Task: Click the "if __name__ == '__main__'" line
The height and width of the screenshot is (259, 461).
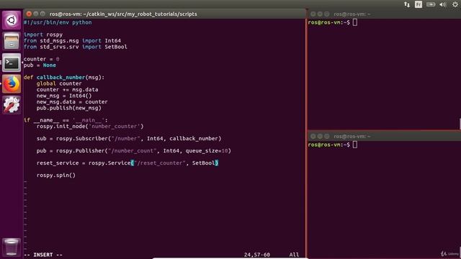Action: pyautogui.click(x=66, y=120)
